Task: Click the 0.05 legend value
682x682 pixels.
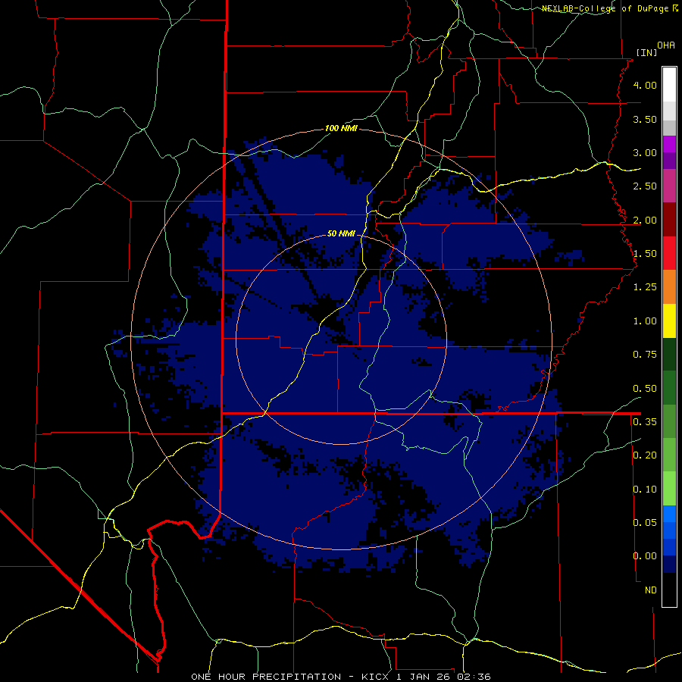Action: (x=645, y=523)
